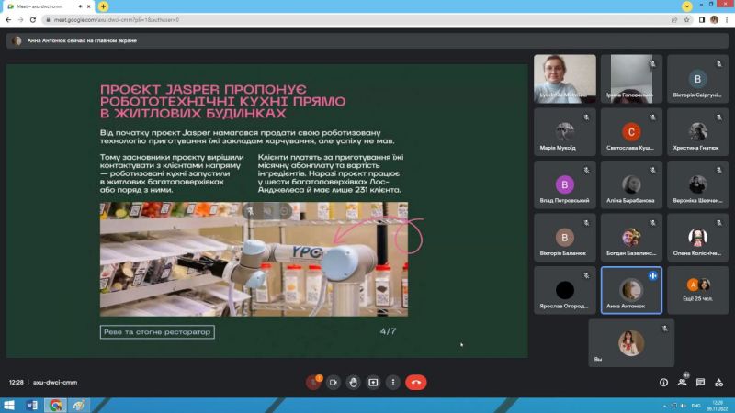This screenshot has width=735, height=413.
Task: Select Ірина Головенько's video tile
Action: [631, 79]
